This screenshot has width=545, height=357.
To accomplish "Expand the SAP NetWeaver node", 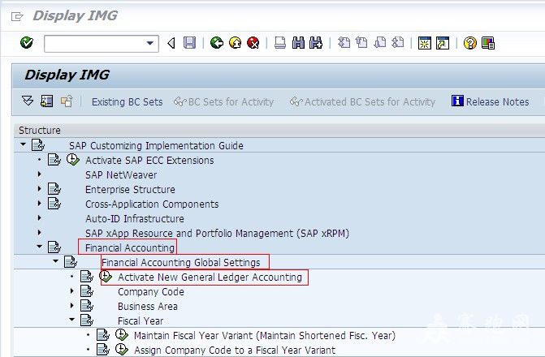I will (39, 174).
